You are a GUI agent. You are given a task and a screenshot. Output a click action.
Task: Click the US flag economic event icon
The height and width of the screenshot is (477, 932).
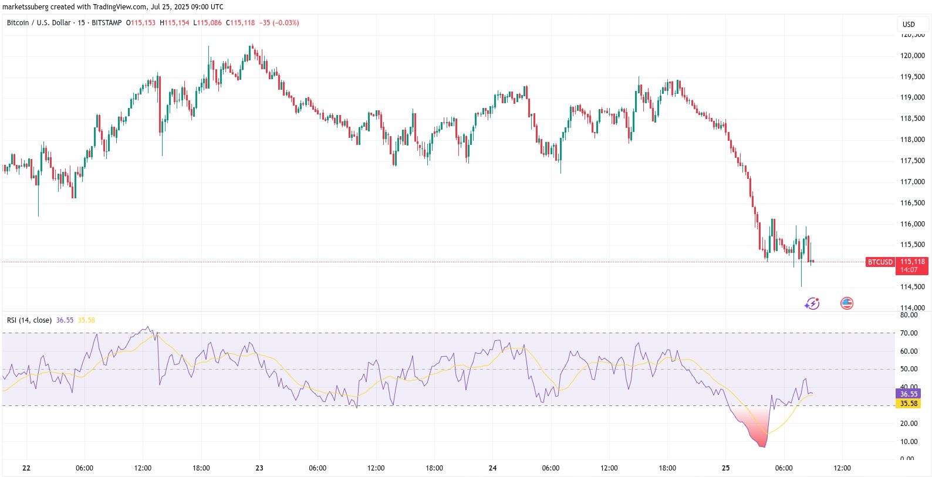(x=846, y=303)
